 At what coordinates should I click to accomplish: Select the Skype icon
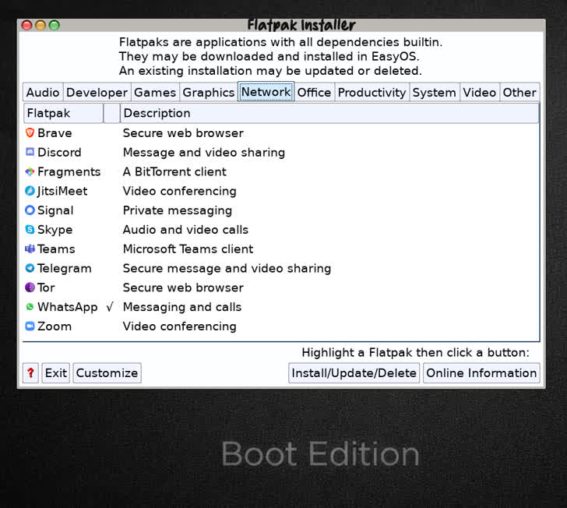(x=30, y=230)
